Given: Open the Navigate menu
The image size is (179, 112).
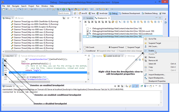Looking at the screenshot, I should [15, 6].
